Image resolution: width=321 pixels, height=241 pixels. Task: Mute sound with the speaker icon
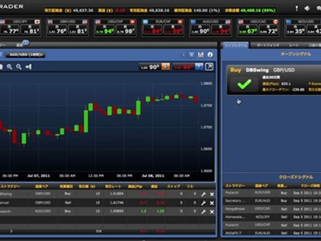[x=307, y=8]
